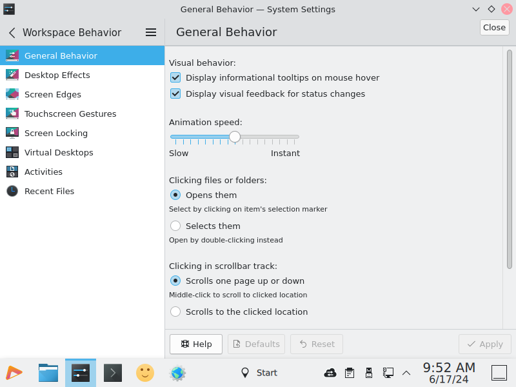Click the 'Instant' label under slider
The height and width of the screenshot is (387, 516).
tap(285, 154)
